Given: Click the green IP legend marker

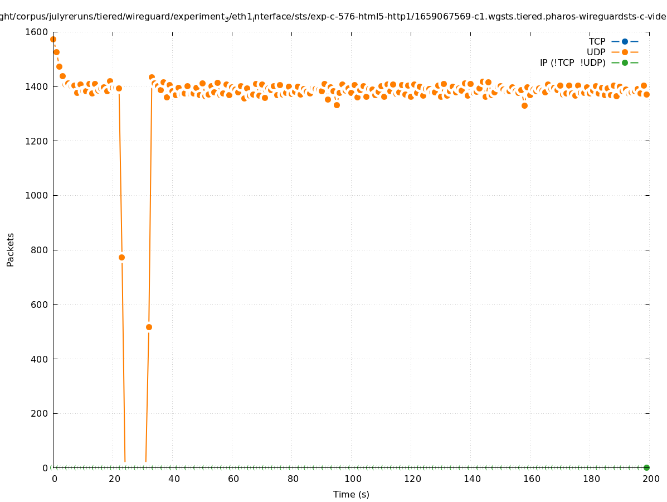Looking at the screenshot, I should click(x=625, y=62).
